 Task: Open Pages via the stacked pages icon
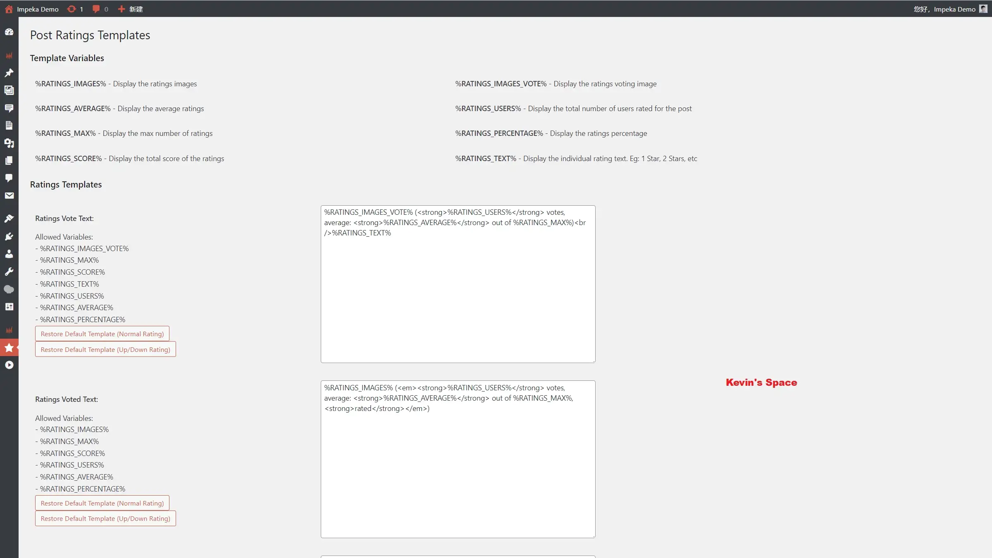[9, 160]
